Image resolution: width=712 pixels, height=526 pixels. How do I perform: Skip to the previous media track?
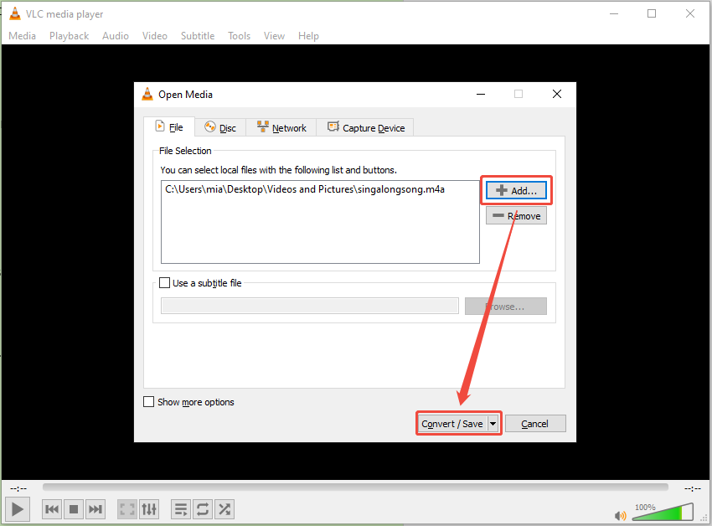coord(52,509)
